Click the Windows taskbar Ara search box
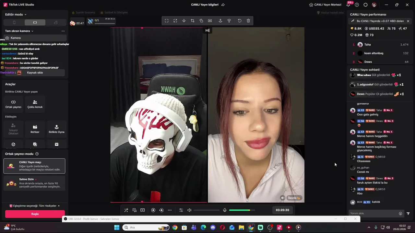 [x=146, y=227]
